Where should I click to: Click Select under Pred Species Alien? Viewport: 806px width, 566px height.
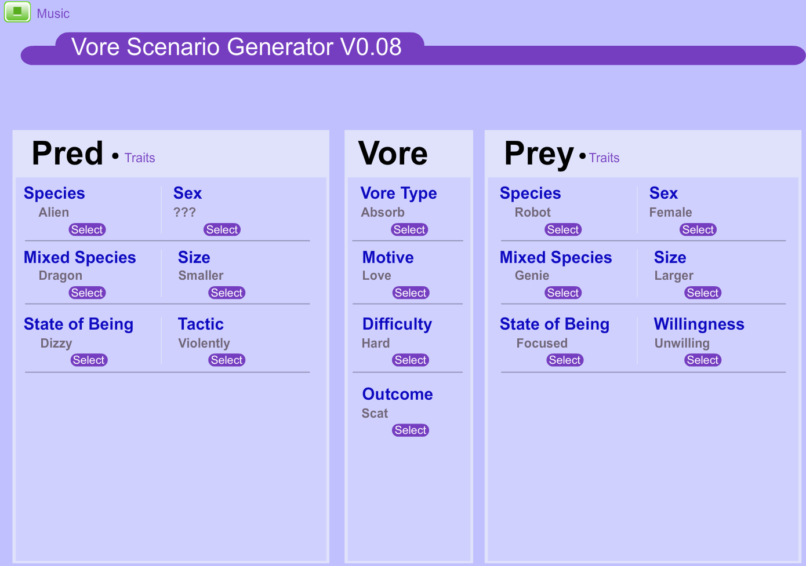point(87,229)
